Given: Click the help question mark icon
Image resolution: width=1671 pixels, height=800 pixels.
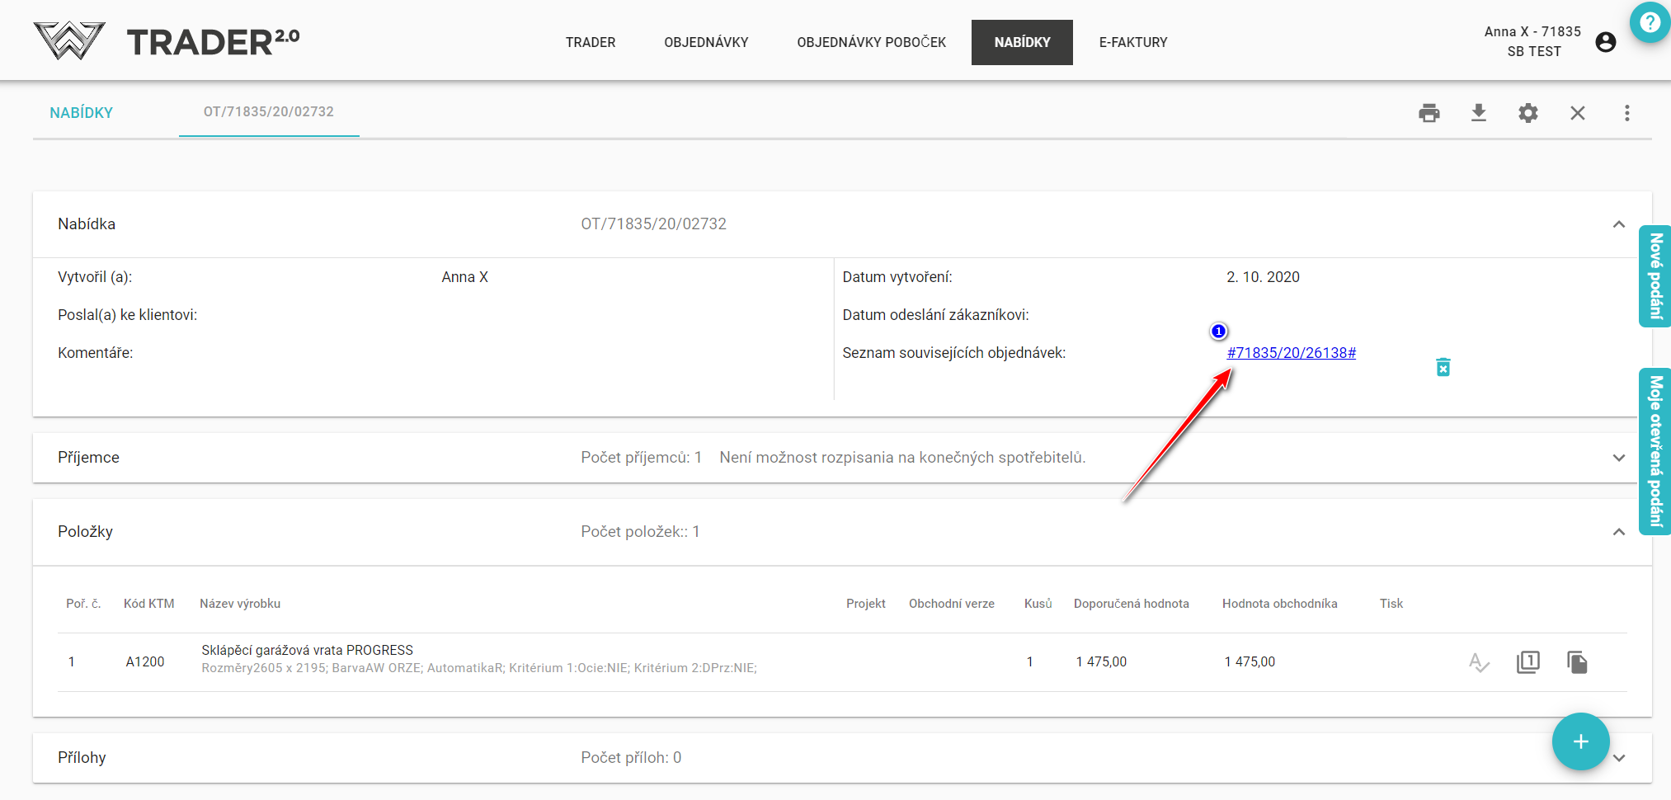Looking at the screenshot, I should click(1650, 22).
